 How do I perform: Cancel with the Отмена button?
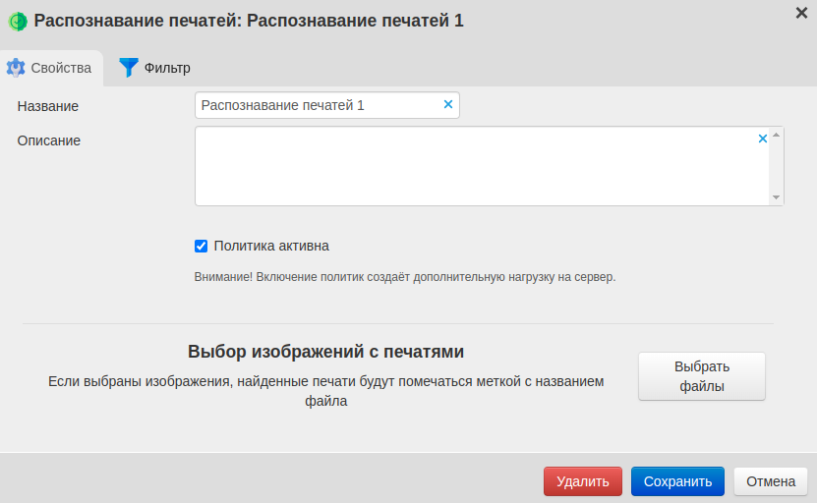click(771, 481)
